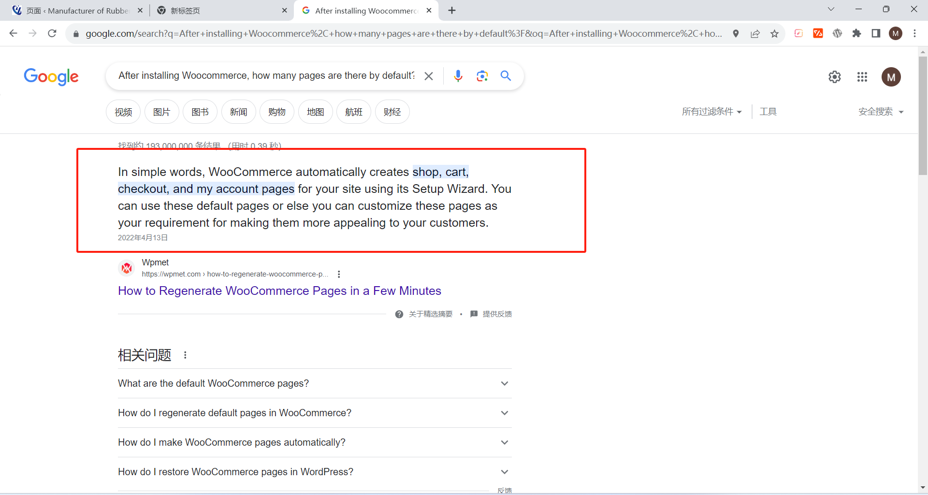Viewport: 928px width, 495px height.
Task: Open Chrome profile avatar M in toolbar
Action: 896,33
